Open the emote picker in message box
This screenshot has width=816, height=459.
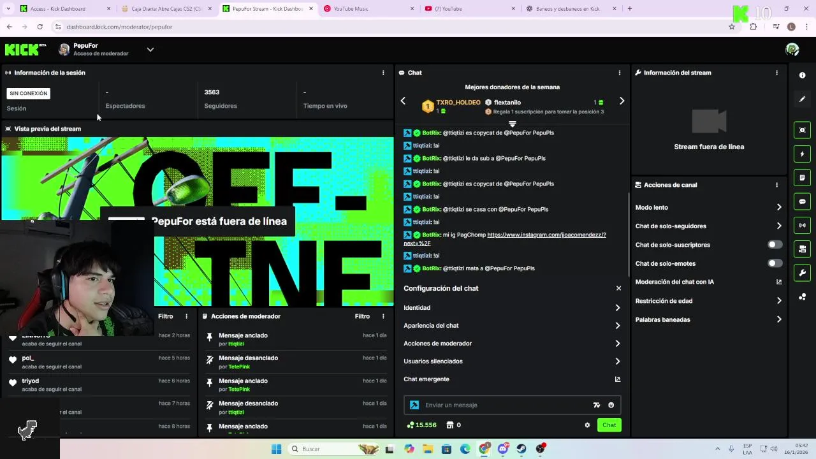tap(611, 405)
